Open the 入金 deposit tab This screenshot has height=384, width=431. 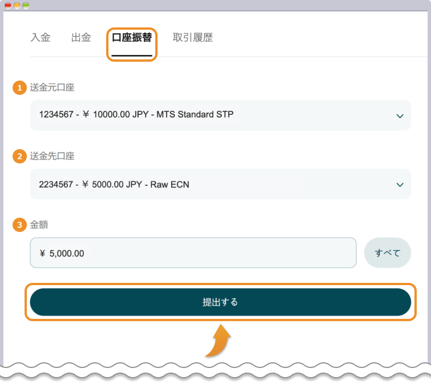tap(41, 37)
